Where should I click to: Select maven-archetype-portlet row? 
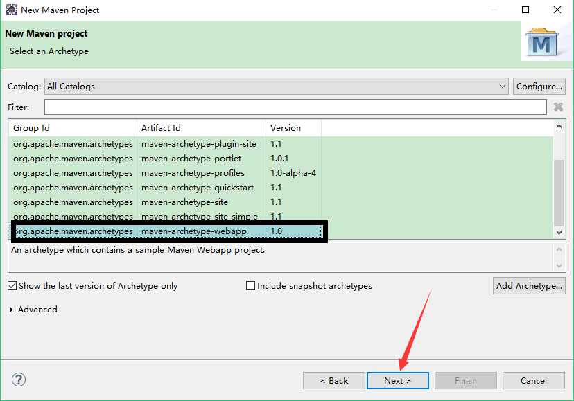tap(165, 159)
